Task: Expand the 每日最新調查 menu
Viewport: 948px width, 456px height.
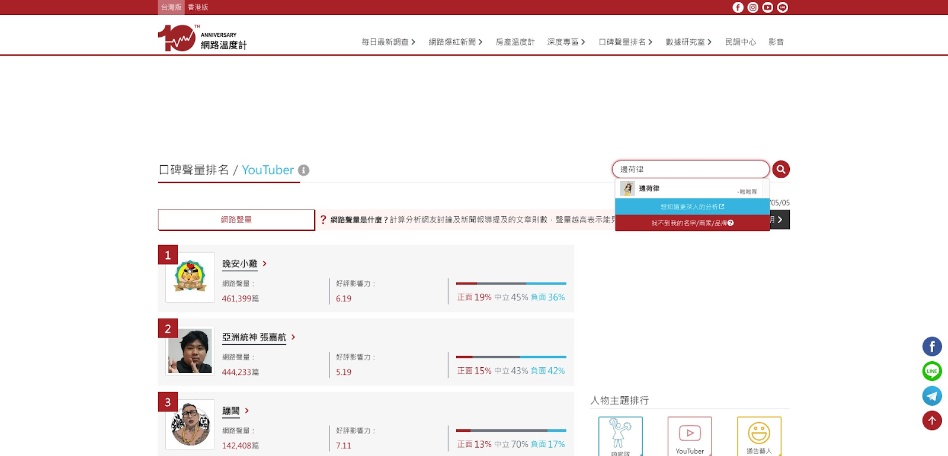Action: coord(389,42)
